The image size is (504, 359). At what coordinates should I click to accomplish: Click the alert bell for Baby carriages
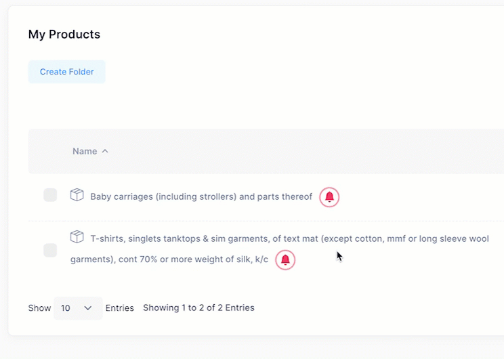[329, 197]
